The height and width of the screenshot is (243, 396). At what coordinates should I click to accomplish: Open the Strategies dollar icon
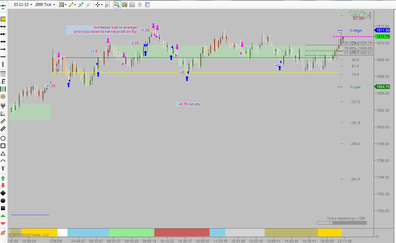140,5
